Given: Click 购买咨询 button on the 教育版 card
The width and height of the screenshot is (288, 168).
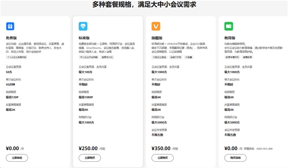Looking at the screenshot, I should pyautogui.click(x=235, y=158).
